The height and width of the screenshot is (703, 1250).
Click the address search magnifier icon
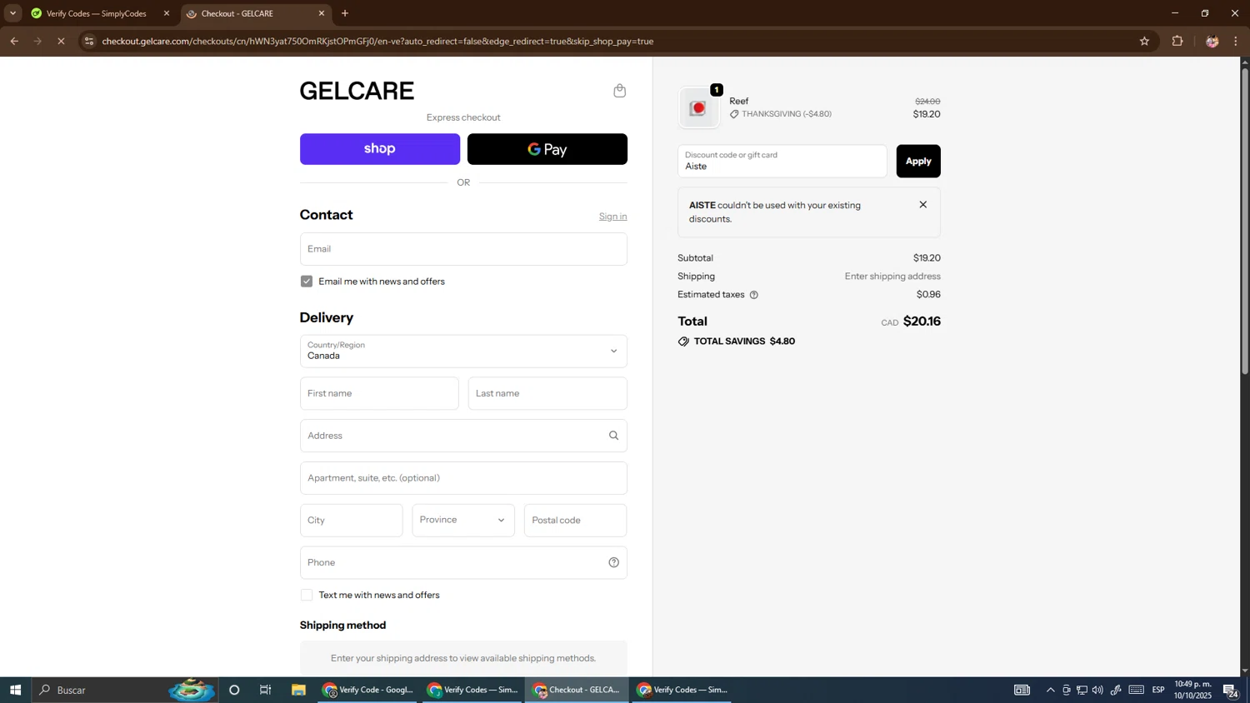(x=613, y=436)
